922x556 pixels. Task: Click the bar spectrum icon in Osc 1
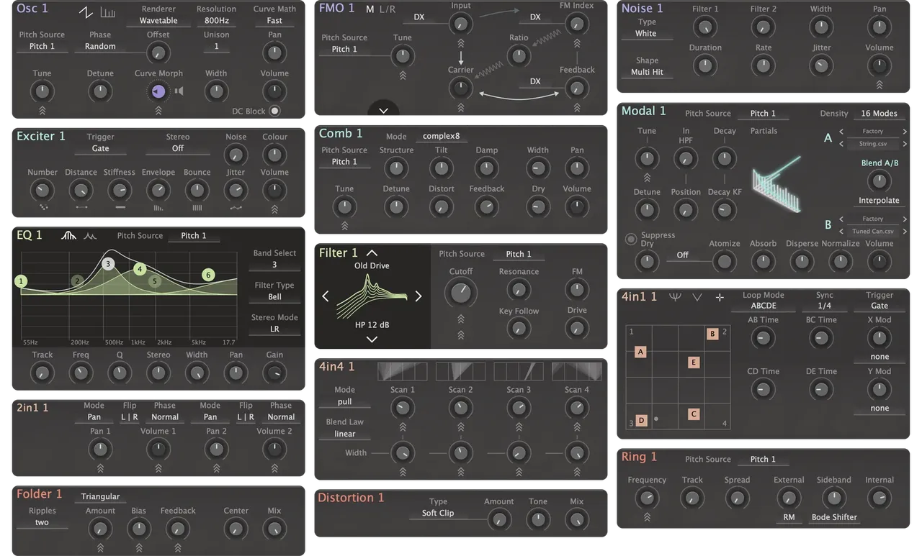pos(107,12)
